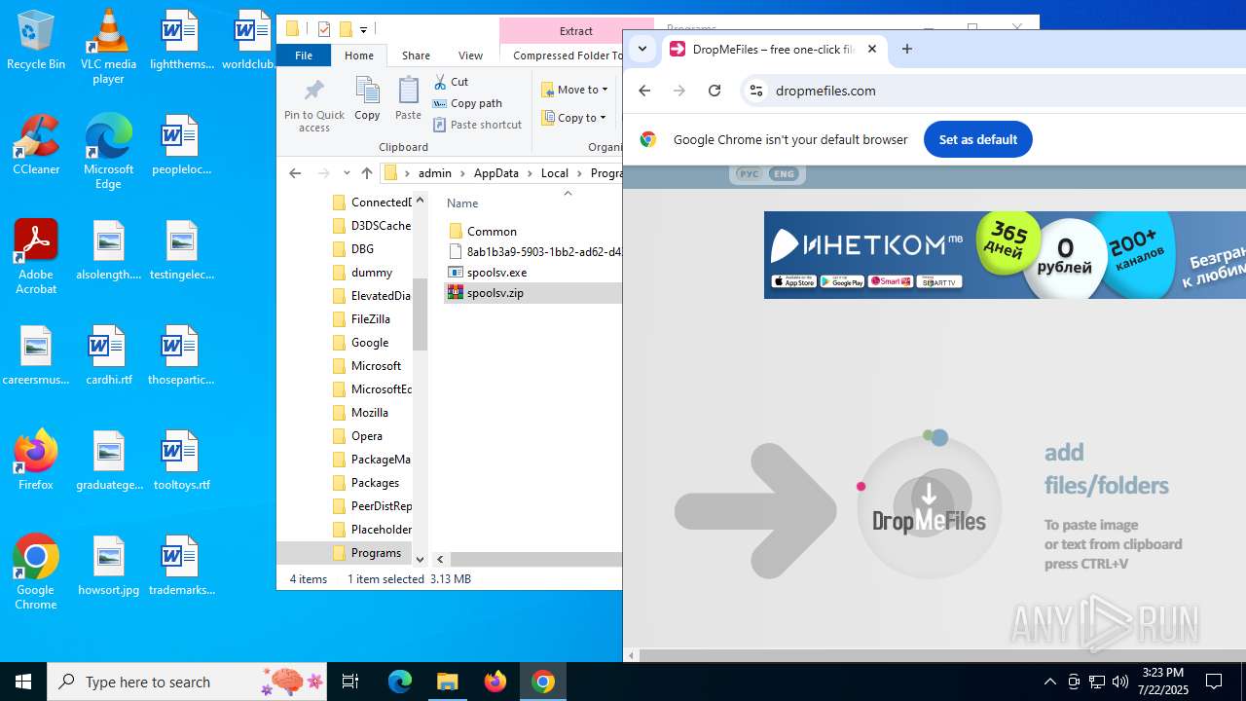Launch Adobe Acrobat desktop shortcut
1246x701 pixels.
point(36,256)
